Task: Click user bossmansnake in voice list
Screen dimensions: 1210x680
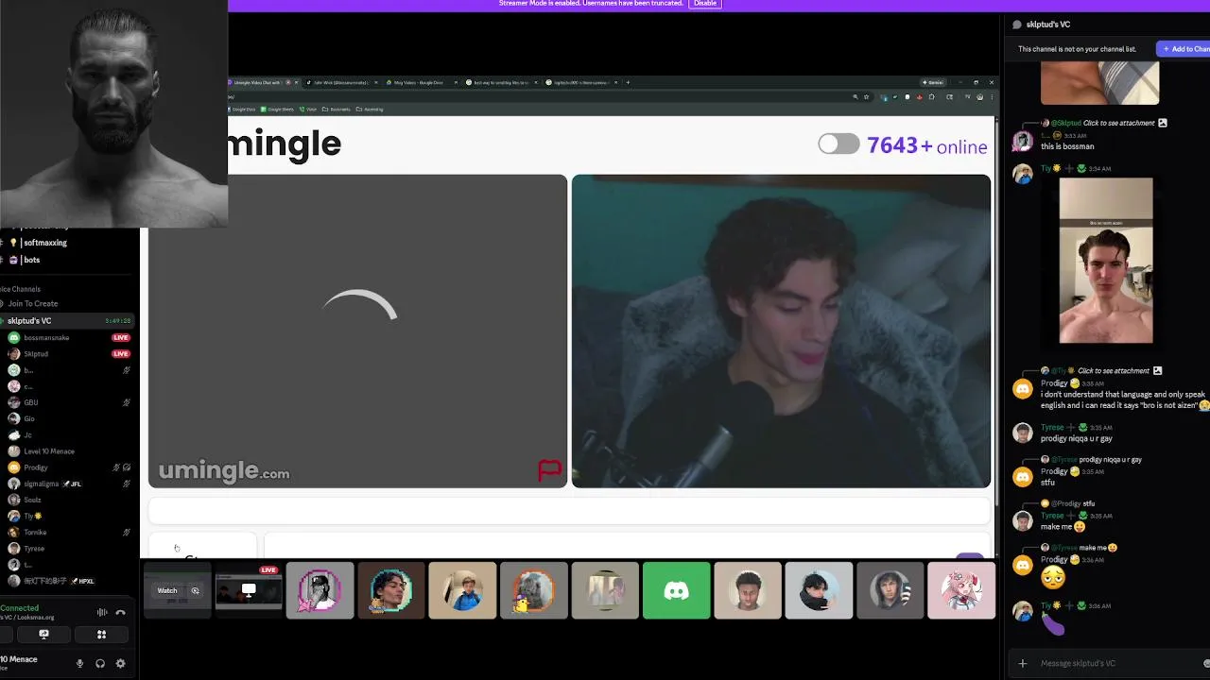Action: click(45, 338)
